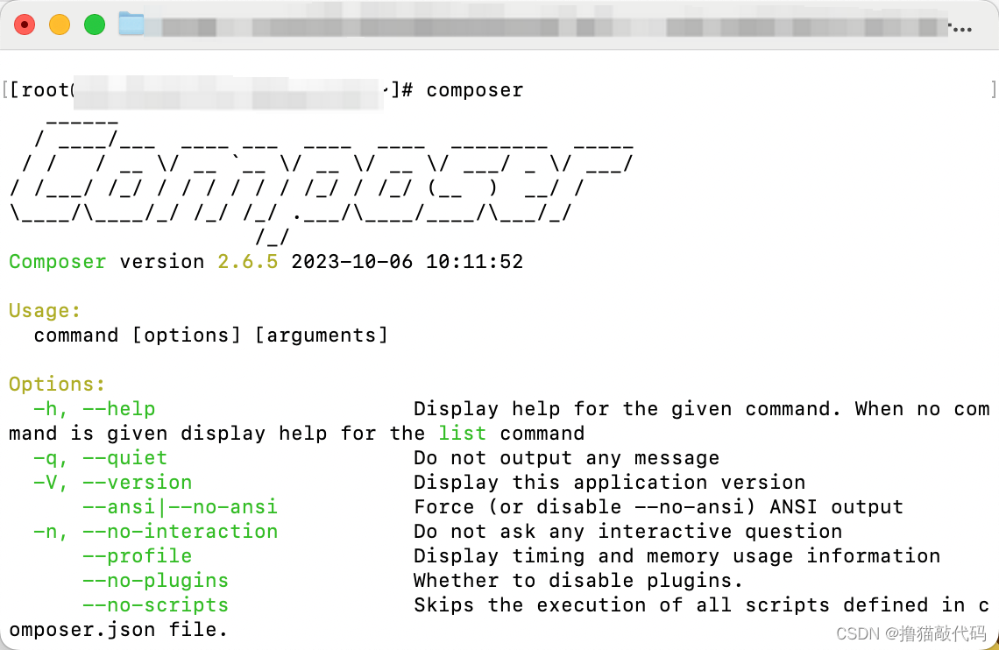This screenshot has width=999, height=650.
Task: Click the 'Usage:' heading
Action: 45,311
